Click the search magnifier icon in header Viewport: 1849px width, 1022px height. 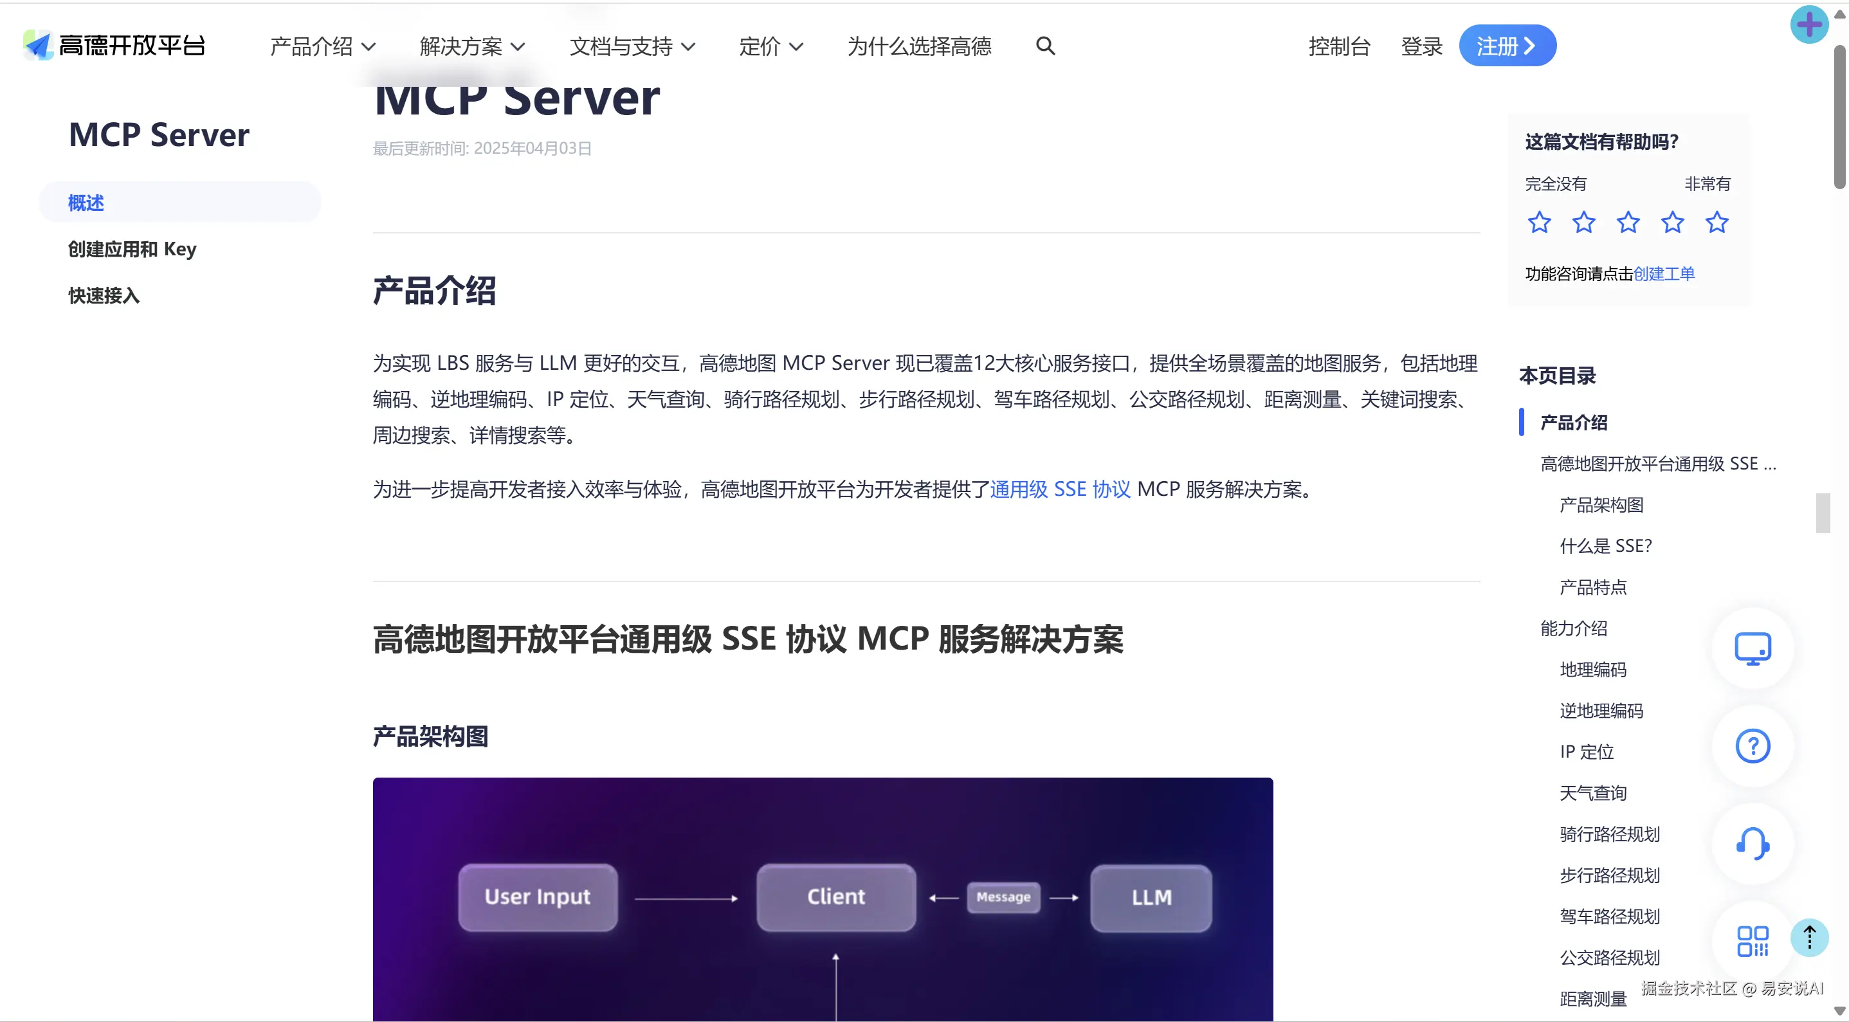pyautogui.click(x=1045, y=46)
